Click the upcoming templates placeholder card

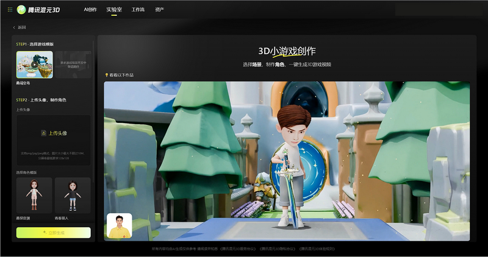click(73, 65)
